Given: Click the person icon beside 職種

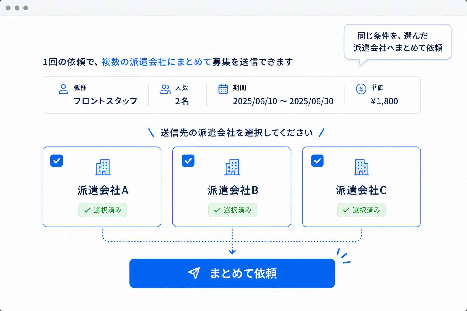Looking at the screenshot, I should point(63,89).
